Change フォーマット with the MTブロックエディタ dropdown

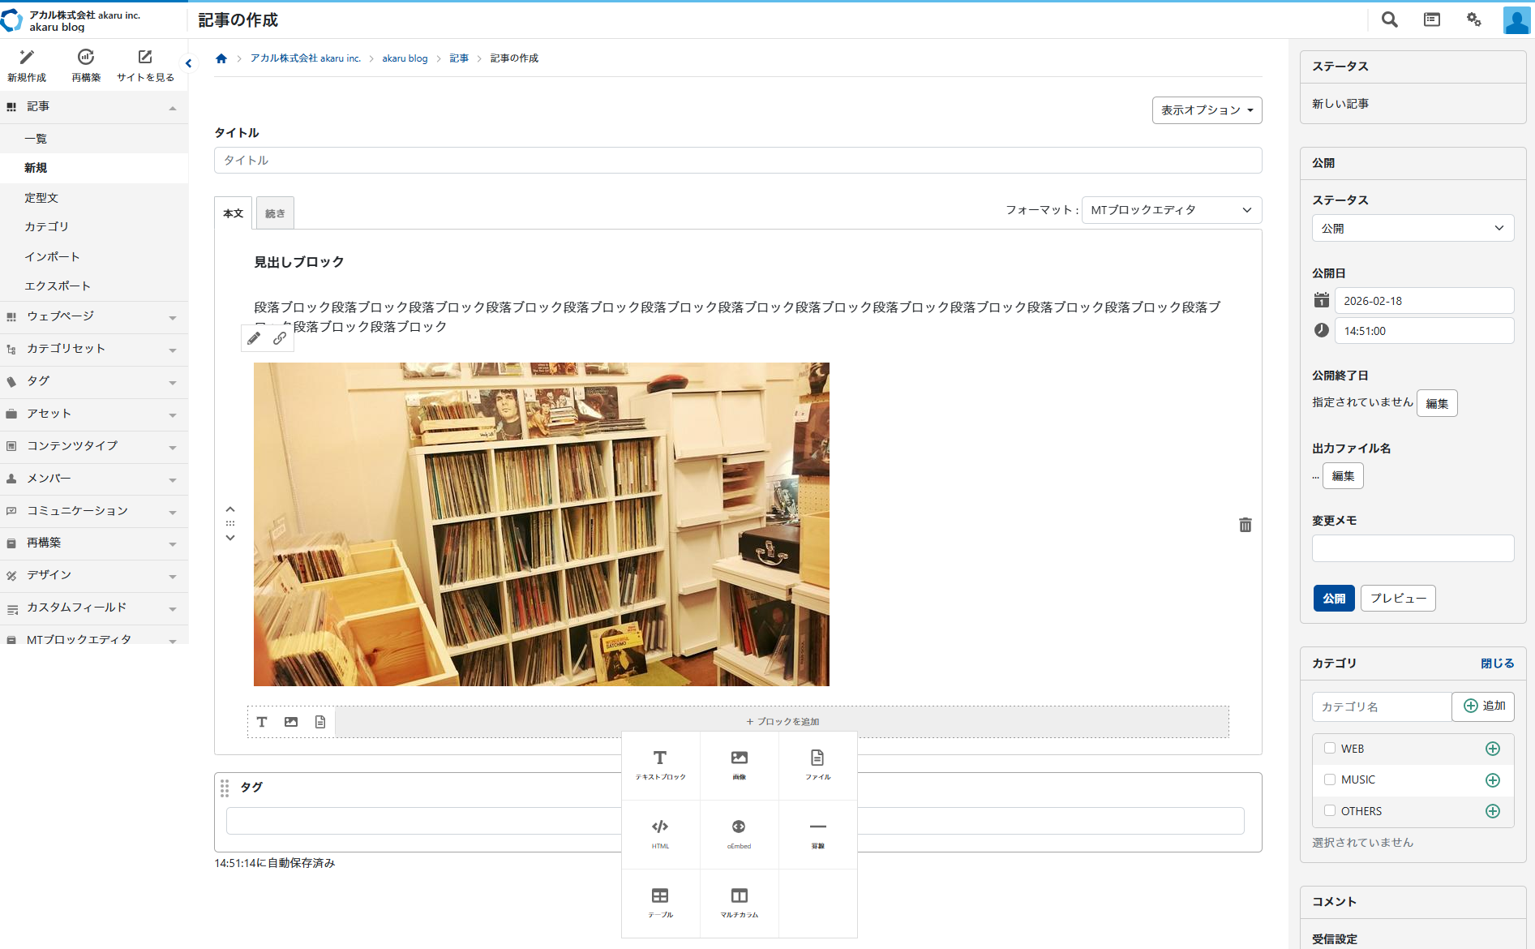1171,209
